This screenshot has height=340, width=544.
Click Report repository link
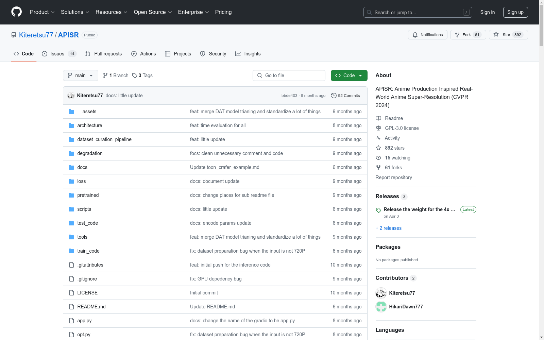394,177
